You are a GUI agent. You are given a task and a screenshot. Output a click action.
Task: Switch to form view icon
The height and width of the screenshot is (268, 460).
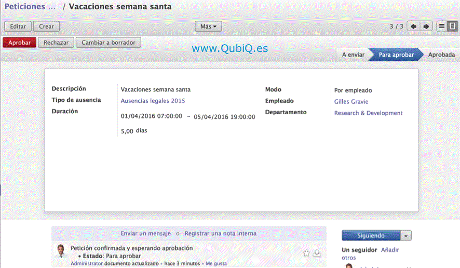tap(452, 26)
